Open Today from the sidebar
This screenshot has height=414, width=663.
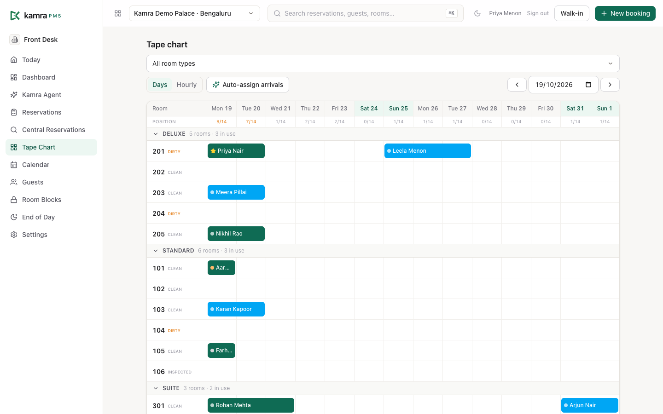pyautogui.click(x=52, y=60)
